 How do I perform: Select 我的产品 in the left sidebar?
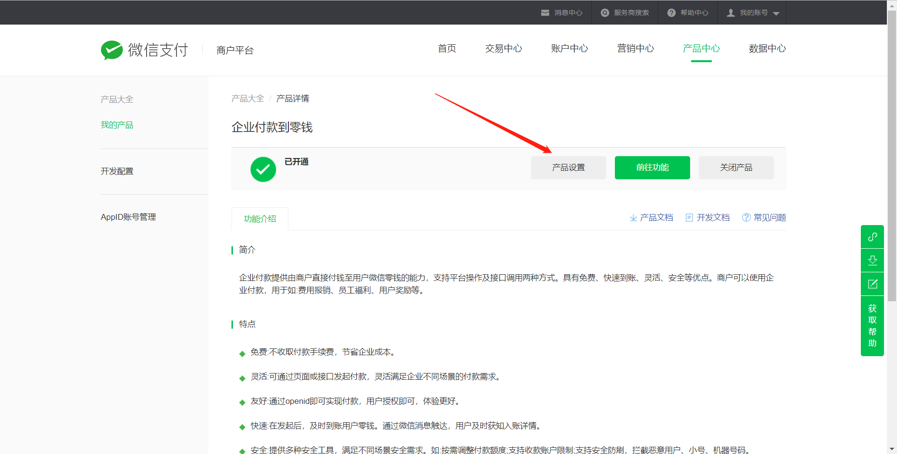(117, 125)
